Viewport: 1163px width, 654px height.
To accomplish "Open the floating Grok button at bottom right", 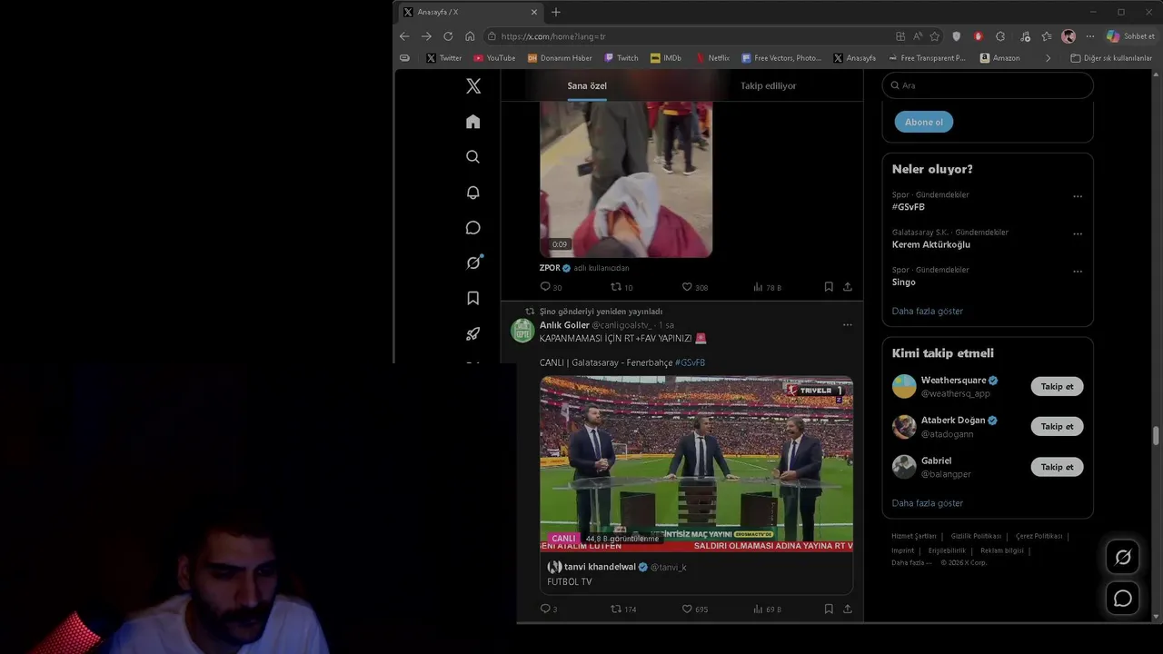I will pos(1123,557).
